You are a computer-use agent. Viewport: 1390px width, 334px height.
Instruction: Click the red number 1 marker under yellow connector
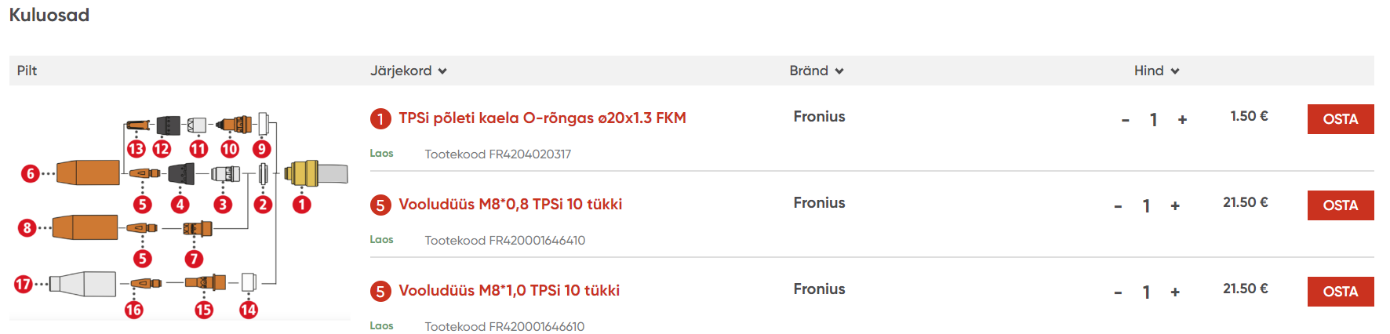point(302,205)
